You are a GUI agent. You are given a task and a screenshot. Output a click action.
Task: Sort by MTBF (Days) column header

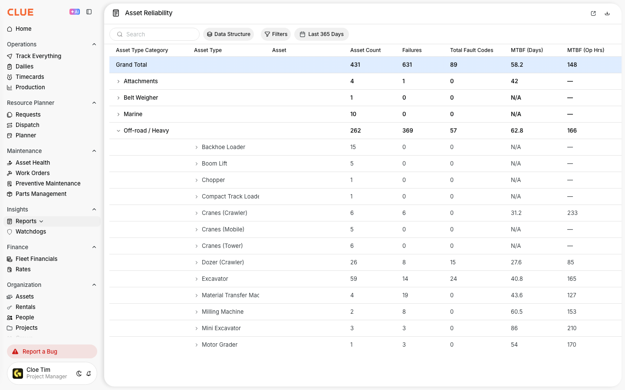[527, 50]
